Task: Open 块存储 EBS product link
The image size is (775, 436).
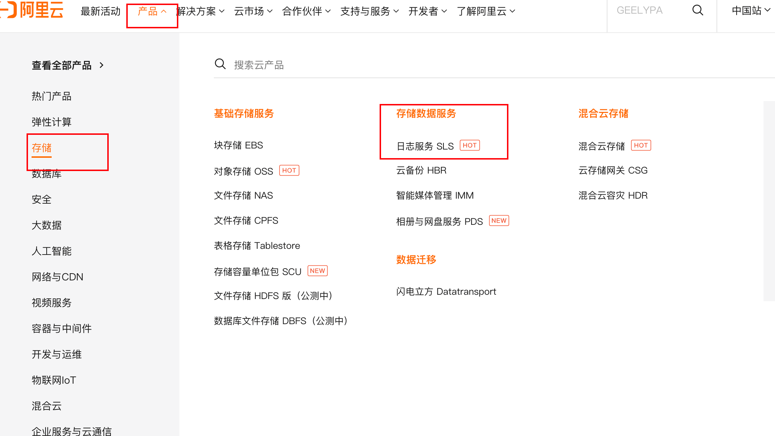Action: (x=239, y=145)
